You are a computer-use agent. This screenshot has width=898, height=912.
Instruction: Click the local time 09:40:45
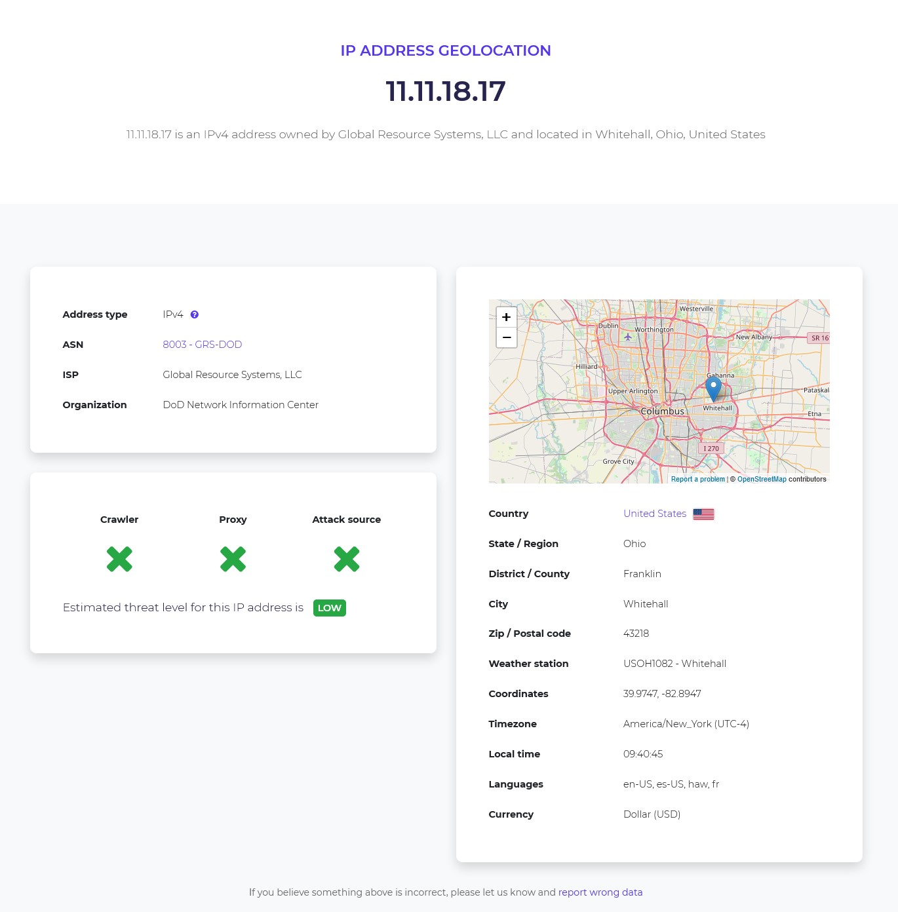tap(643, 754)
